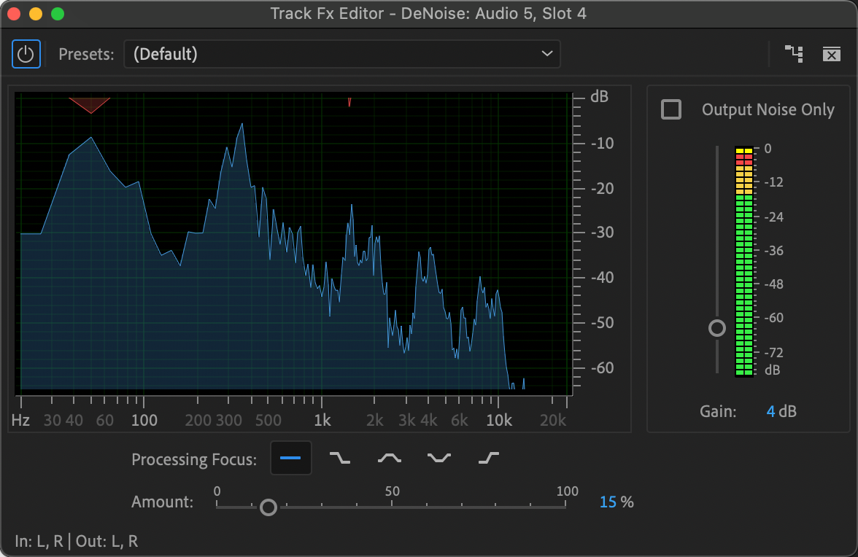
Task: Click the Gain slider knob
Action: [716, 328]
